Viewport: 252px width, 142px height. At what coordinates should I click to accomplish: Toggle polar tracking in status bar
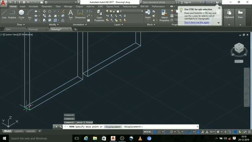(171, 132)
